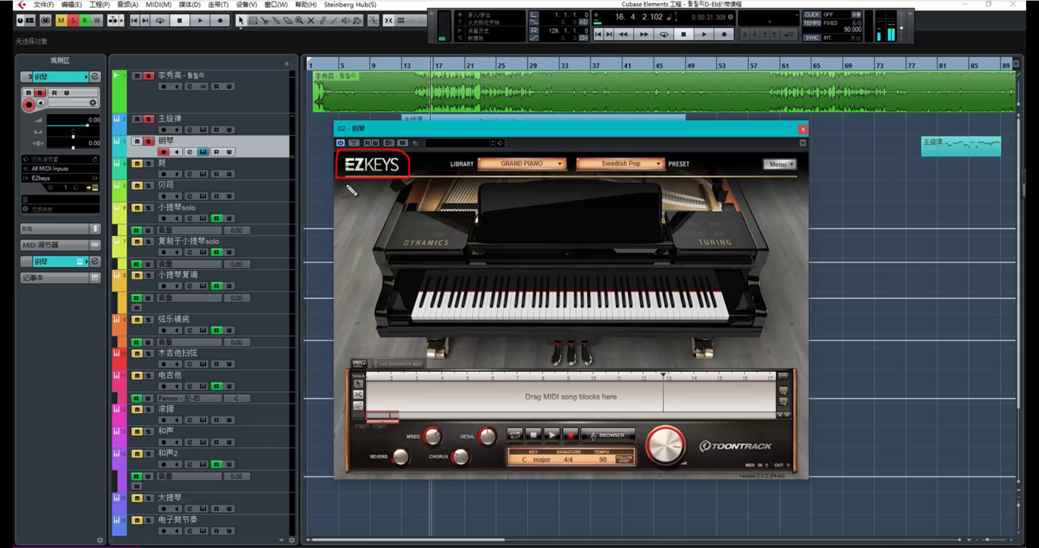
Task: Open the grid type selector icon
Action: (x=401, y=21)
